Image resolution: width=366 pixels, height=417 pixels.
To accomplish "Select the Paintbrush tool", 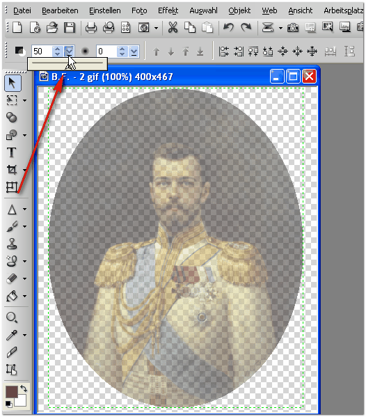I will (12, 226).
